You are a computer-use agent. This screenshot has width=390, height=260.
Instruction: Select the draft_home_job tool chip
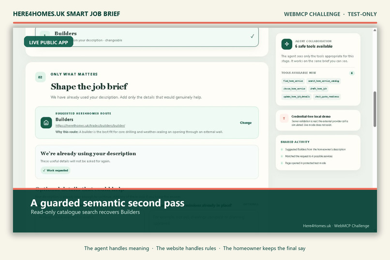pos(318,89)
